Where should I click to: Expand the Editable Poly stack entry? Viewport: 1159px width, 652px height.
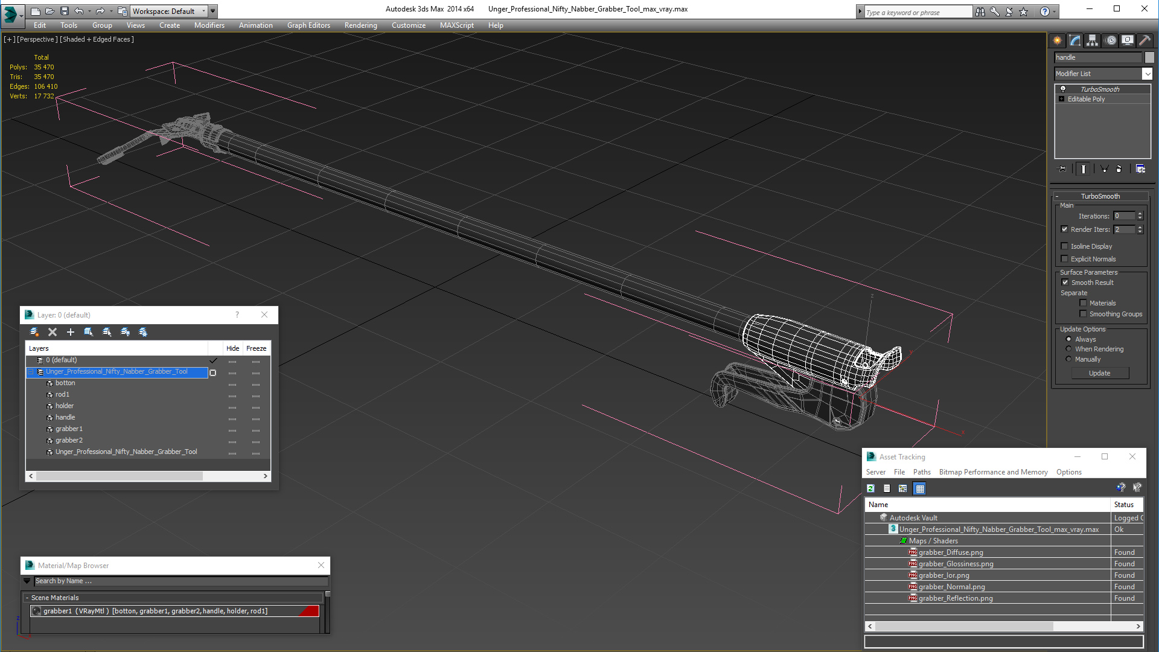[x=1061, y=99]
